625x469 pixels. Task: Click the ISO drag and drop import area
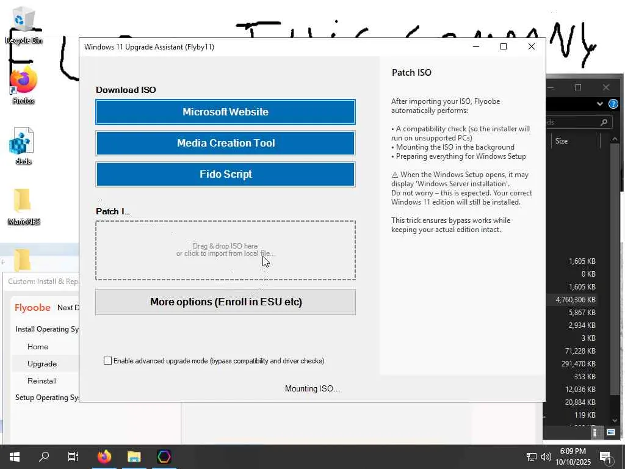tap(225, 250)
